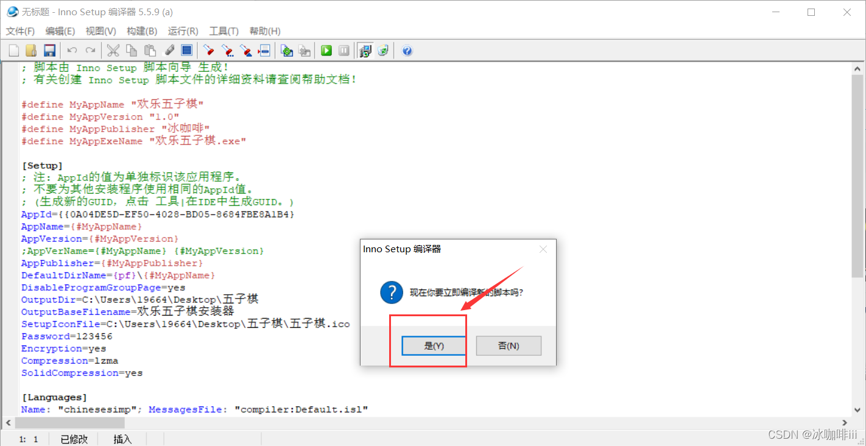Paste from clipboard with the toolbar paste icon
Image resolution: width=866 pixels, height=446 pixels.
tap(150, 51)
